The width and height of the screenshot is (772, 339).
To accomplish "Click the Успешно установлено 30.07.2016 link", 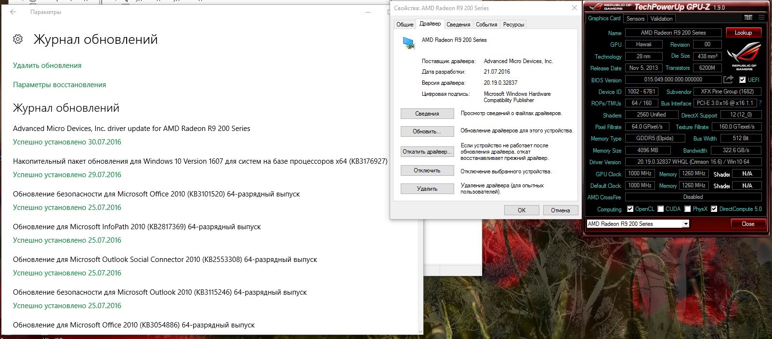I will (x=67, y=142).
